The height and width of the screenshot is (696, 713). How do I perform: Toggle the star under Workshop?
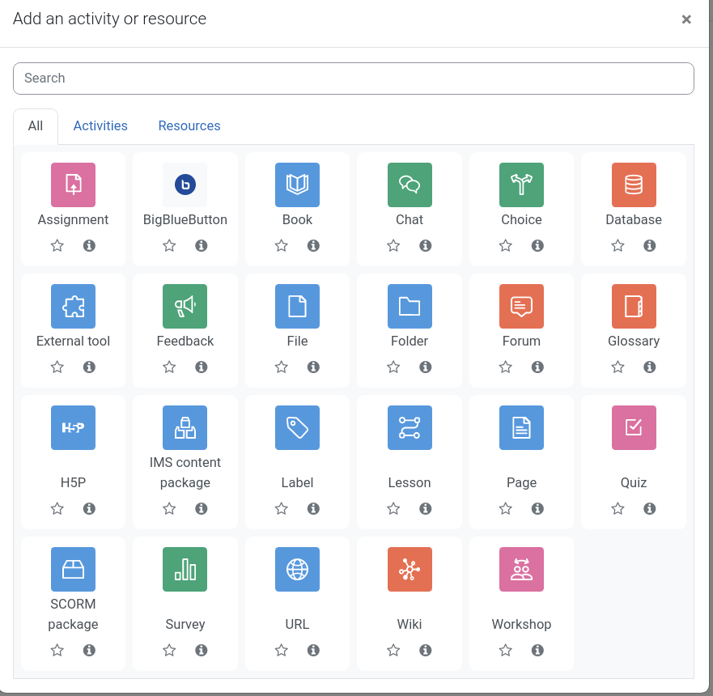click(x=506, y=650)
